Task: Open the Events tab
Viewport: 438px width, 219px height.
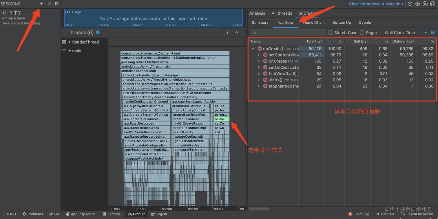Action: coord(365,23)
